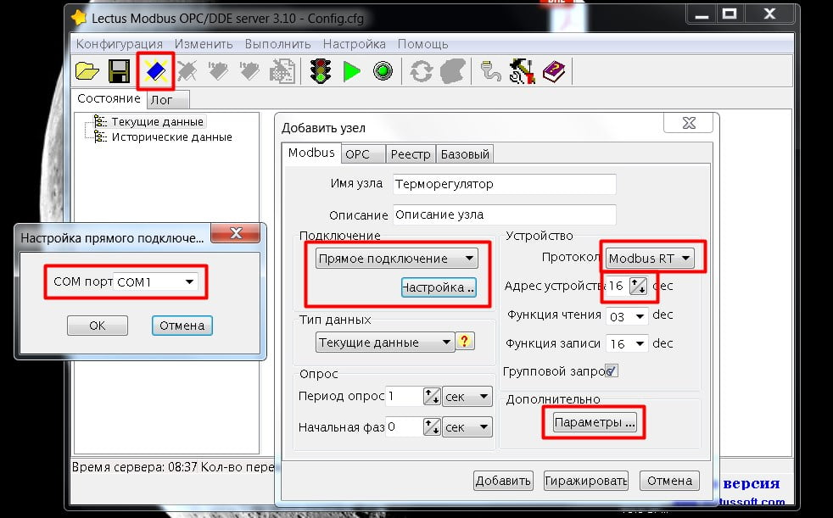Toggle the Групповой запрос checkbox
The width and height of the screenshot is (833, 518).
[x=612, y=371]
